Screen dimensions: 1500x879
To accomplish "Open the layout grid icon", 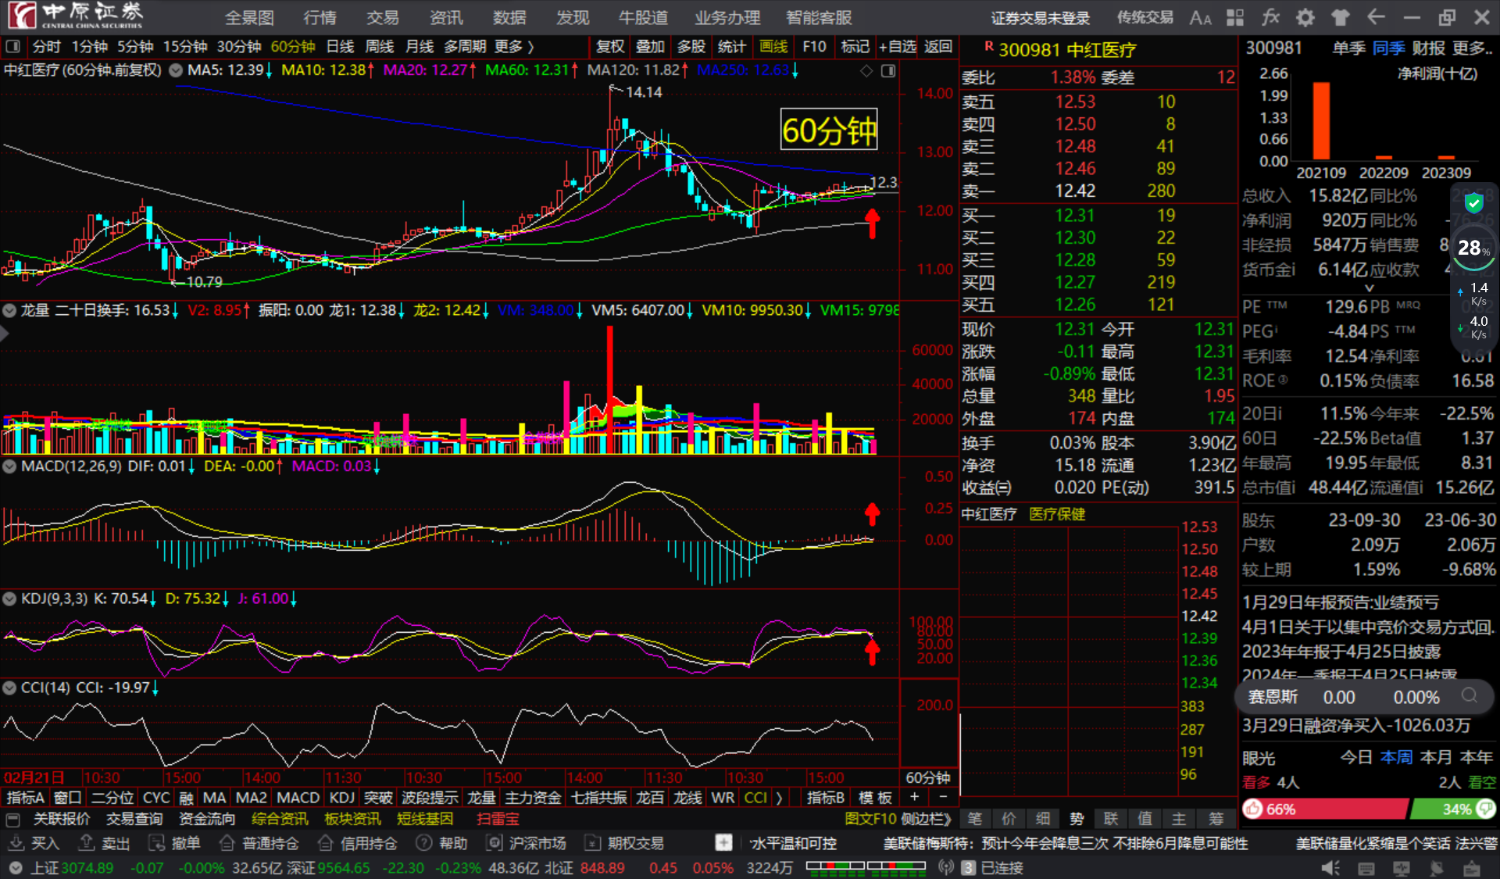I will coord(1235,17).
